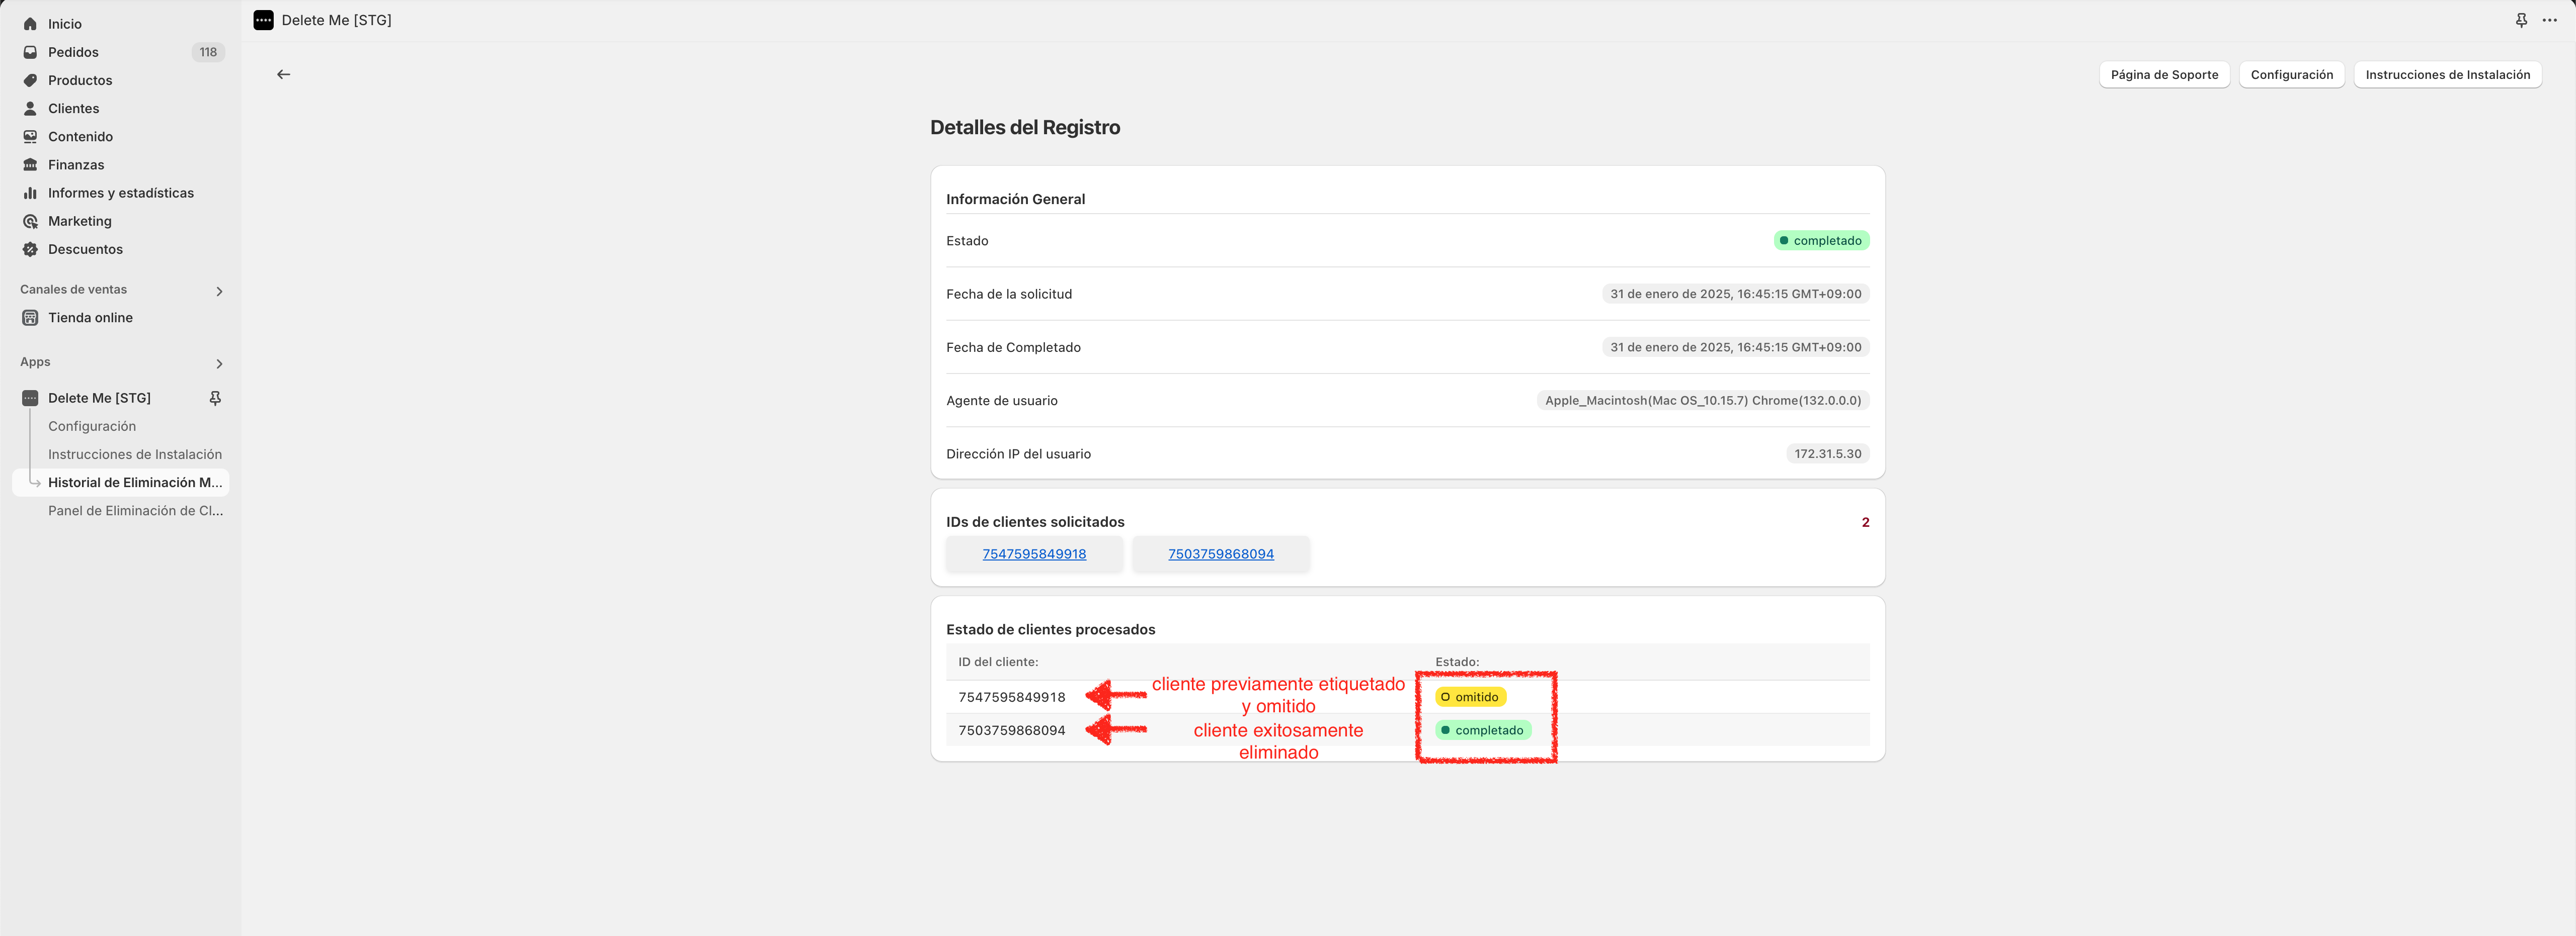Open Configuración in sidebar submenu

[x=92, y=426]
